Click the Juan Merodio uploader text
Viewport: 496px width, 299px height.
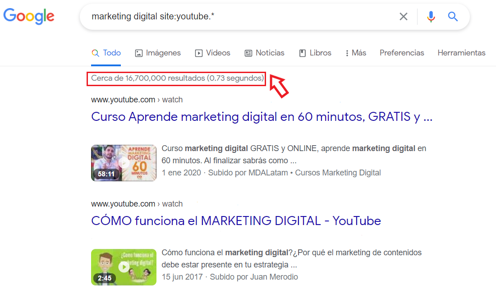pyautogui.click(x=274, y=277)
